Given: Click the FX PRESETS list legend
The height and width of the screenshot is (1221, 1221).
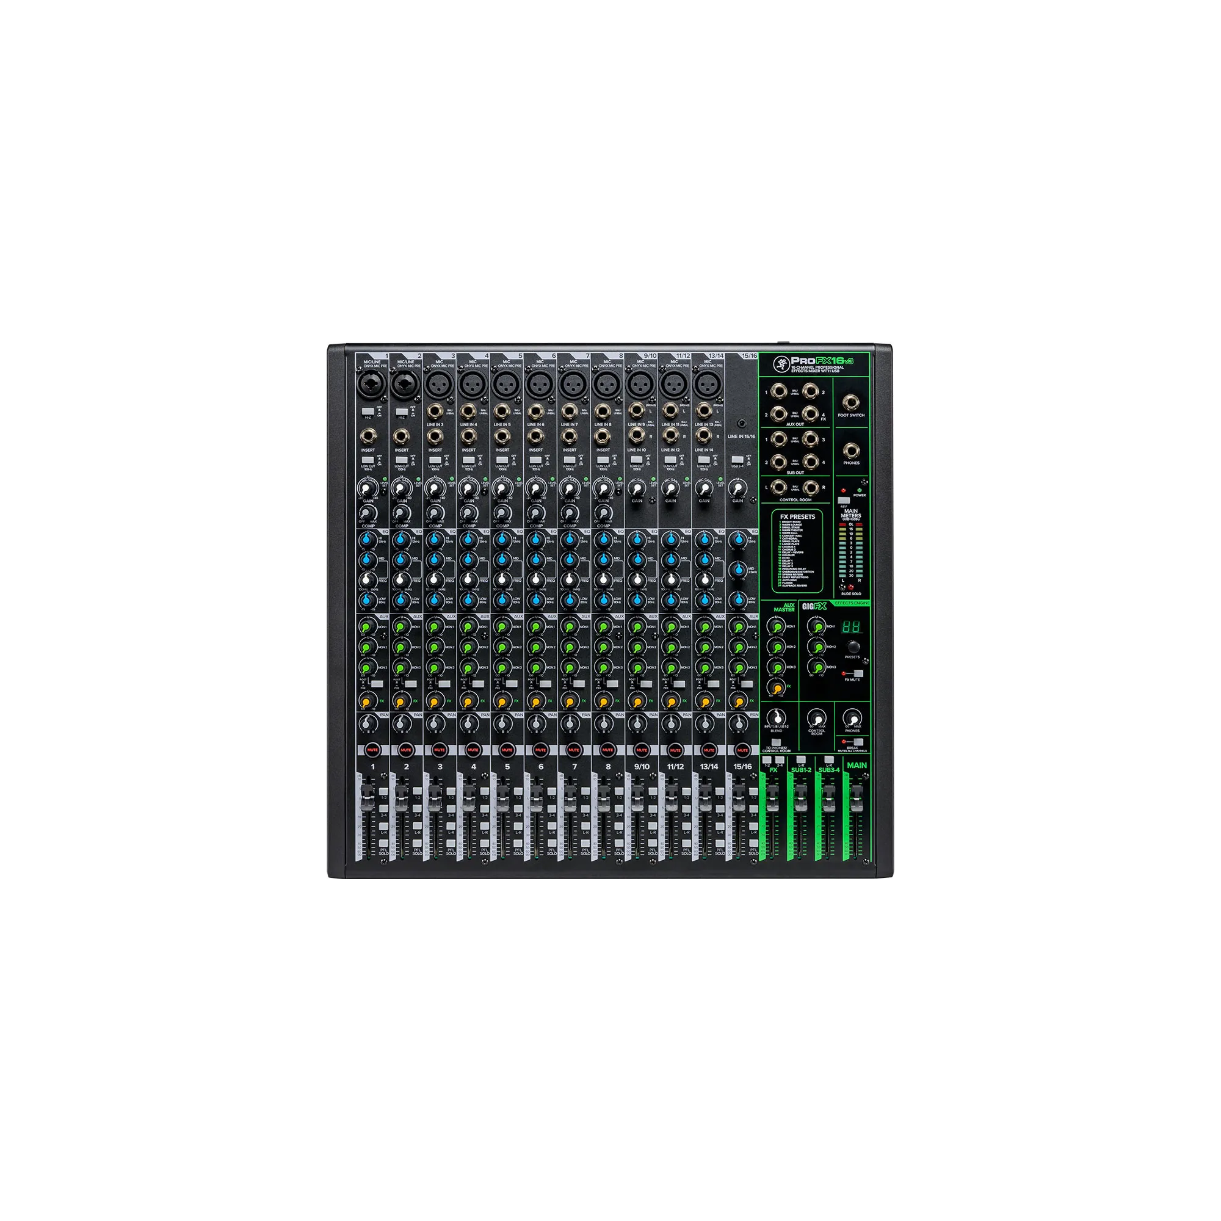Looking at the screenshot, I should click(797, 551).
